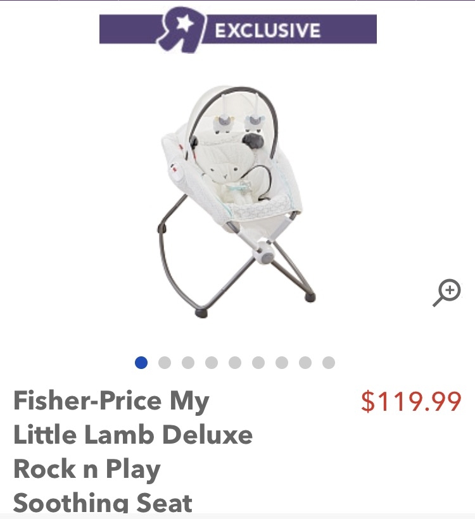Go to the sixth carousel dot
Image resolution: width=475 pixels, height=519 pixels.
coord(258,363)
